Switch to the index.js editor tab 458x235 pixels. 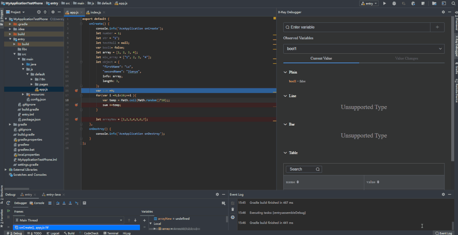click(95, 13)
